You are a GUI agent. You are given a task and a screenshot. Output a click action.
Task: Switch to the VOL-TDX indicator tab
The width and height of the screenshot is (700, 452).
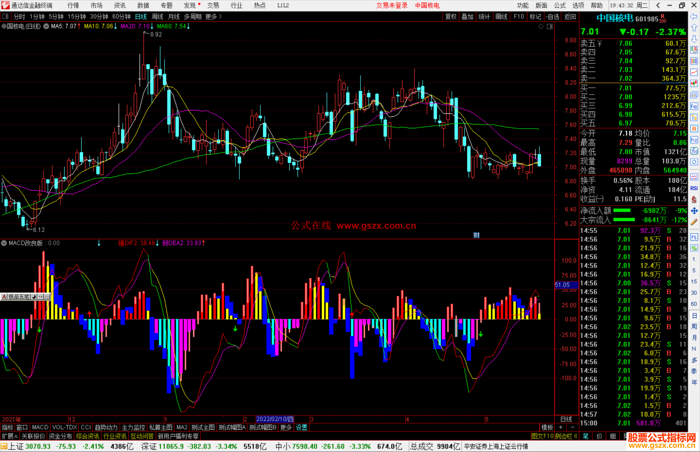[x=64, y=428]
